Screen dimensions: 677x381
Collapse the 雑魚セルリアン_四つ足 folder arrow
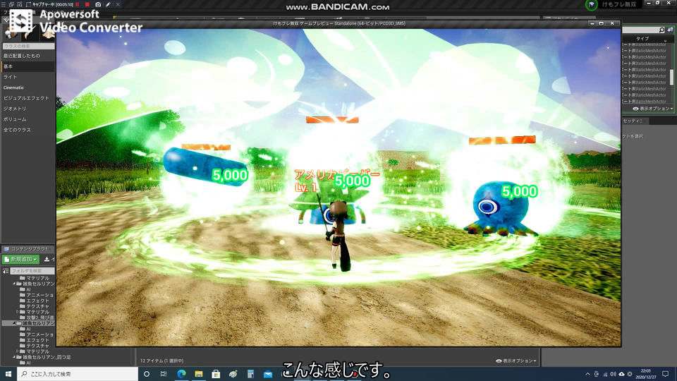click(x=13, y=357)
